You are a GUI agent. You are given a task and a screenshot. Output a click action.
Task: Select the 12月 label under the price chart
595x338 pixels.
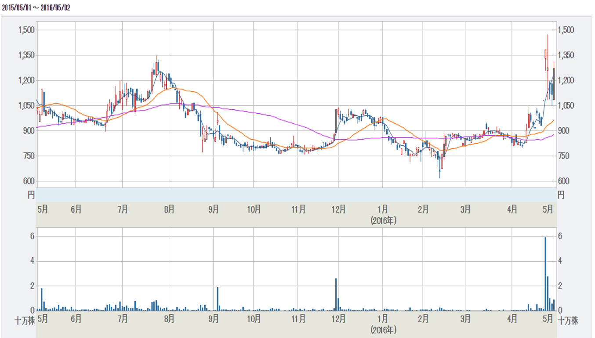(338, 210)
